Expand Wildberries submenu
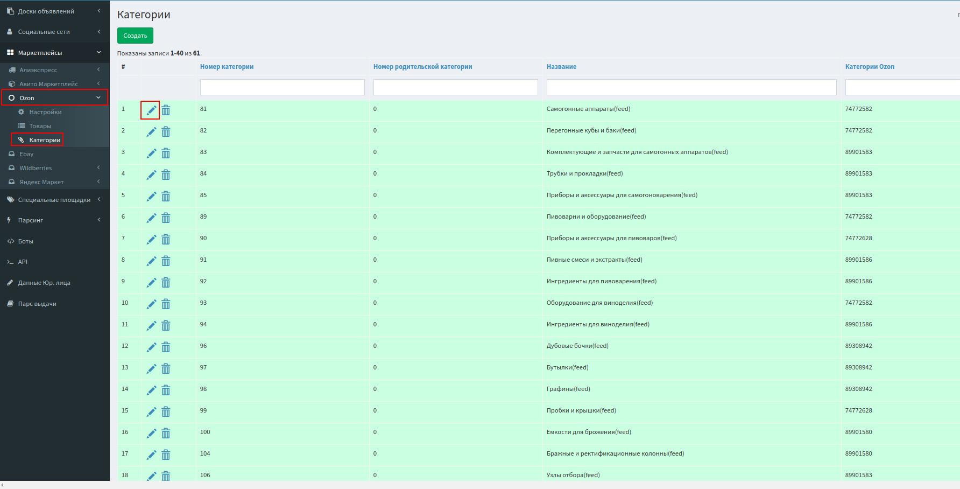Viewport: 960px width, 489px height. click(x=54, y=168)
